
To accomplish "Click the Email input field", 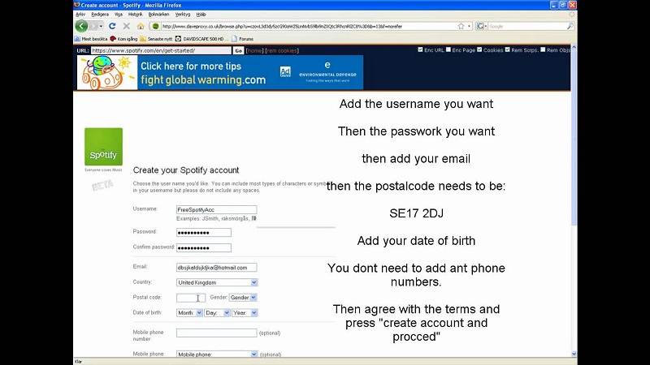I will (x=216, y=268).
